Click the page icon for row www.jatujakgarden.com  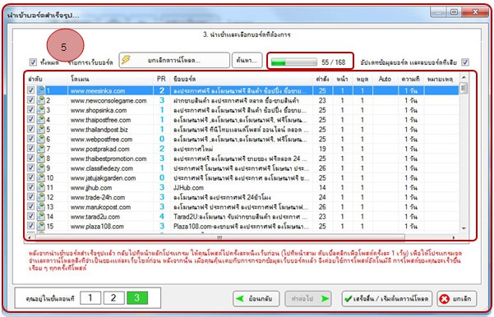pyautogui.click(x=41, y=178)
